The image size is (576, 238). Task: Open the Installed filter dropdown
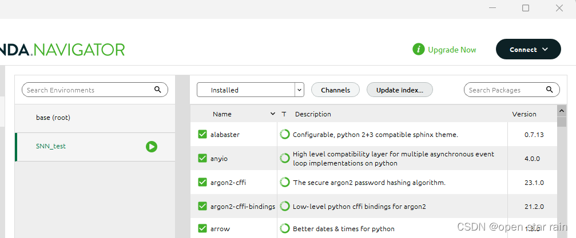[x=299, y=90]
